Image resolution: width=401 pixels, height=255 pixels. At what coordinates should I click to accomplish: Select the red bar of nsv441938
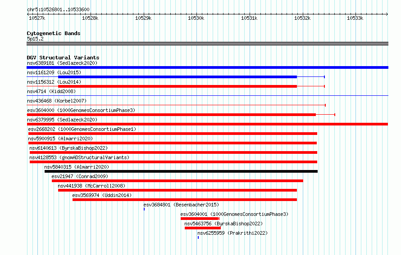point(178,190)
